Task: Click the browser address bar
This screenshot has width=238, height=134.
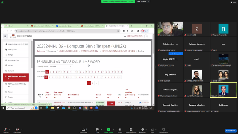Action: click(x=67, y=31)
